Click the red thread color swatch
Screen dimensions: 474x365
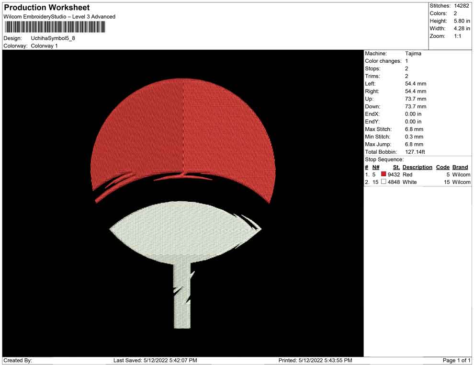(x=384, y=175)
